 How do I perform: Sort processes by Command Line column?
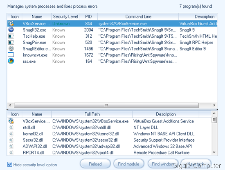tap(138, 17)
